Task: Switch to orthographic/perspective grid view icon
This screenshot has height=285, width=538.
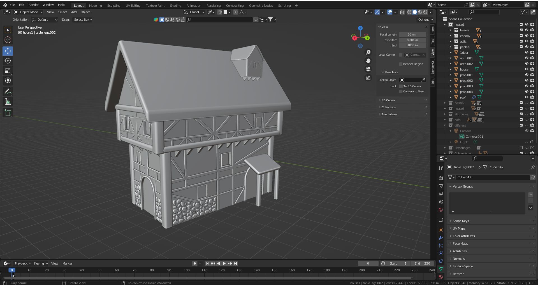Action: click(368, 78)
